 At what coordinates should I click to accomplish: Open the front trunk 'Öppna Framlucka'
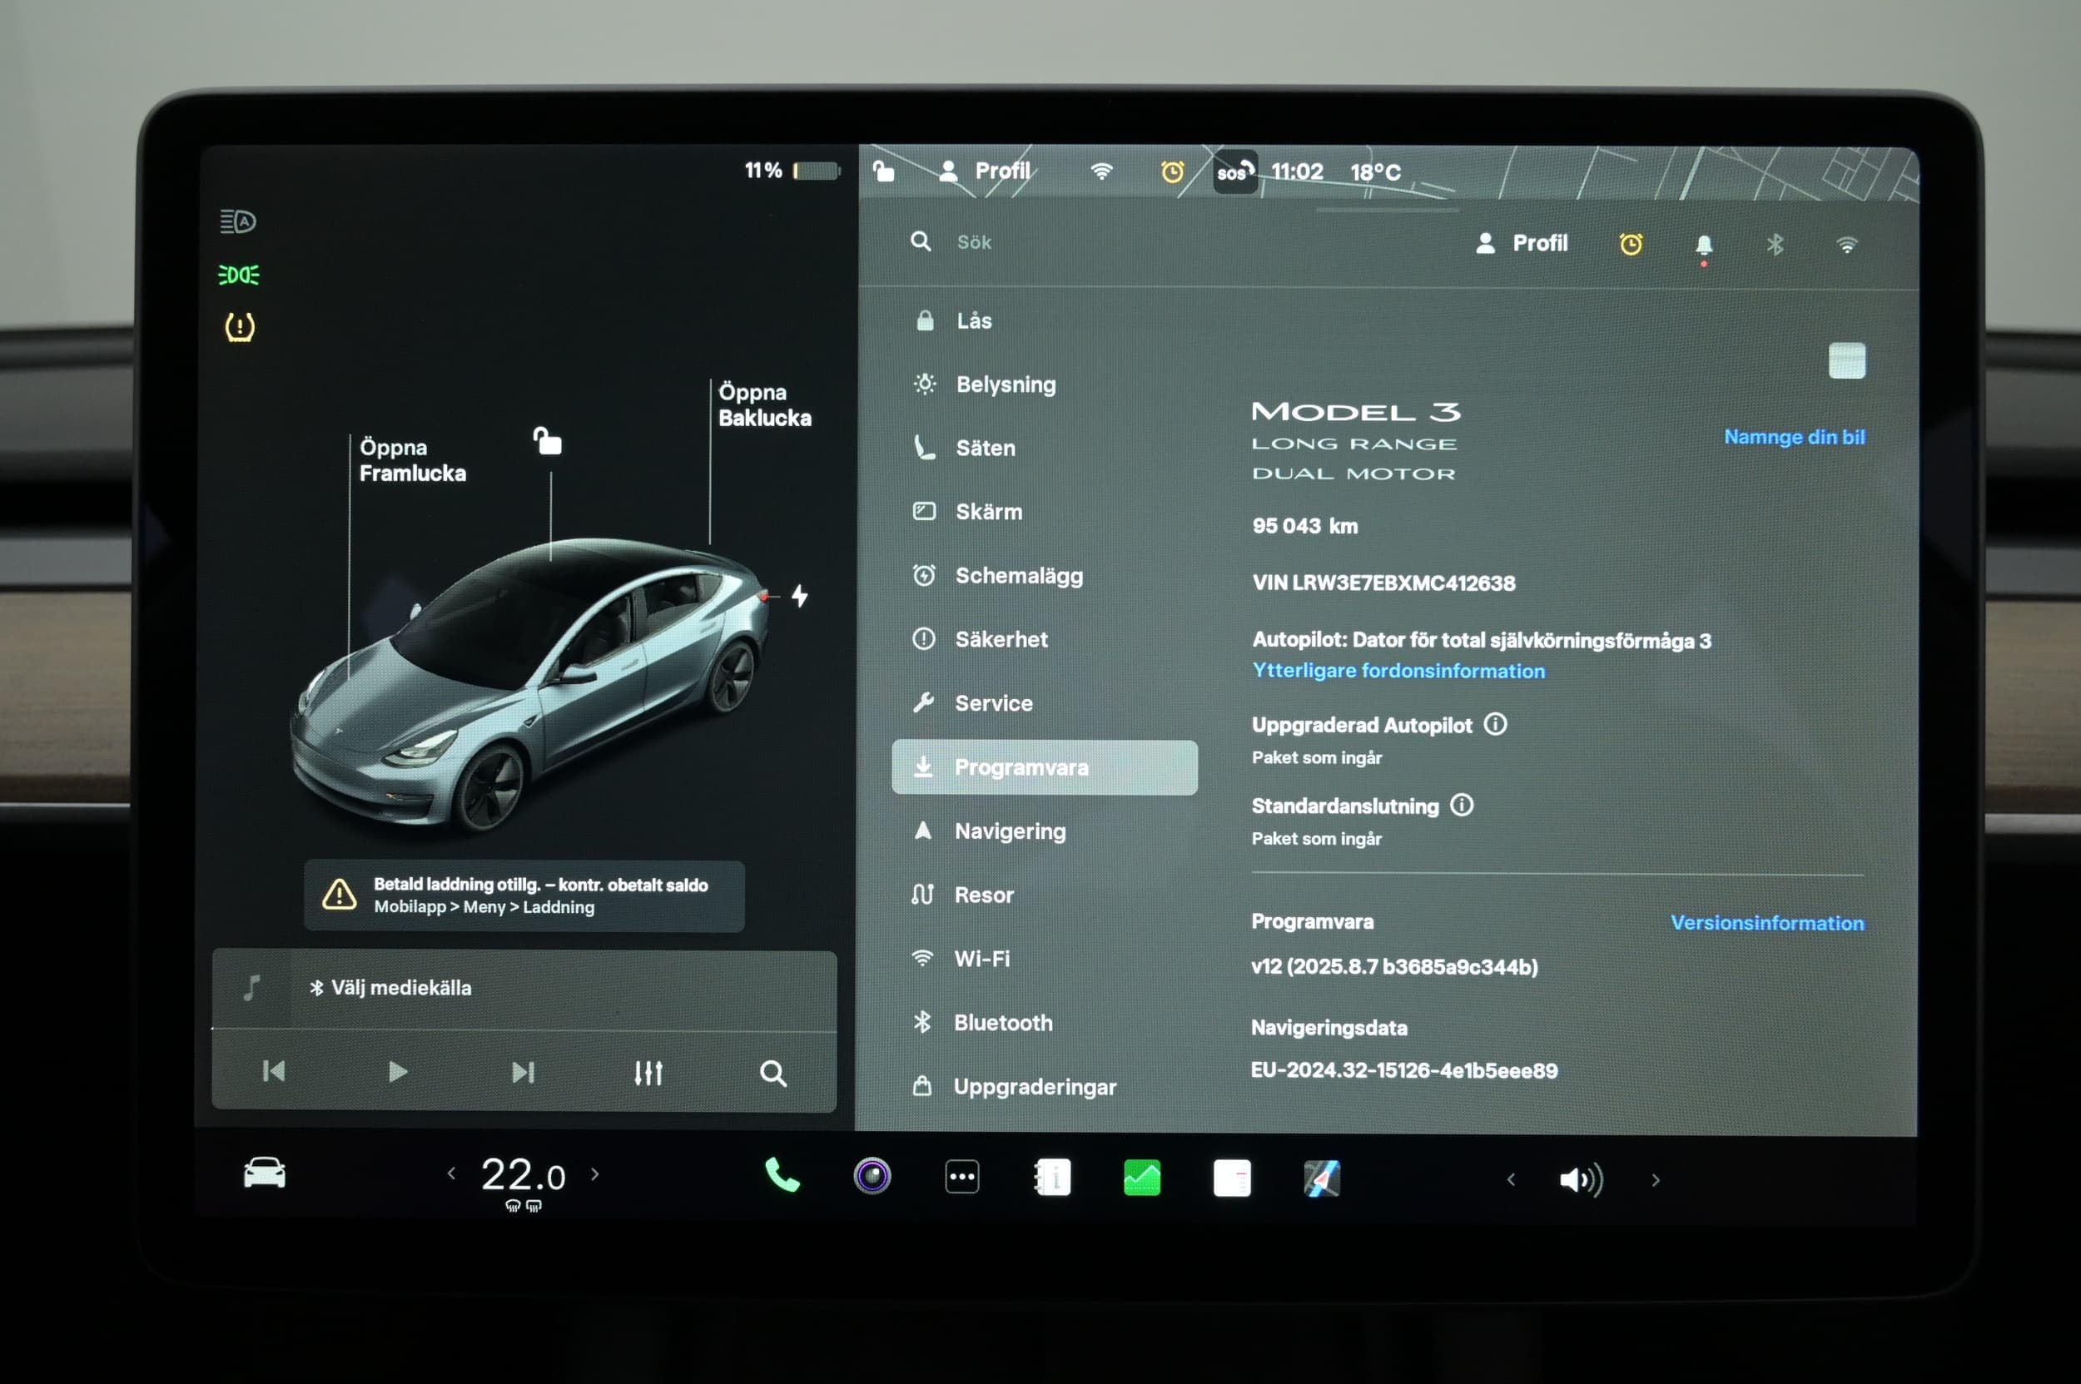click(x=412, y=460)
